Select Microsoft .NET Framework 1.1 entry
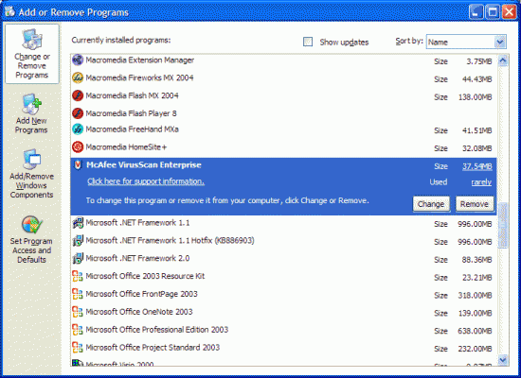This screenshot has height=378, width=521. tap(284, 223)
